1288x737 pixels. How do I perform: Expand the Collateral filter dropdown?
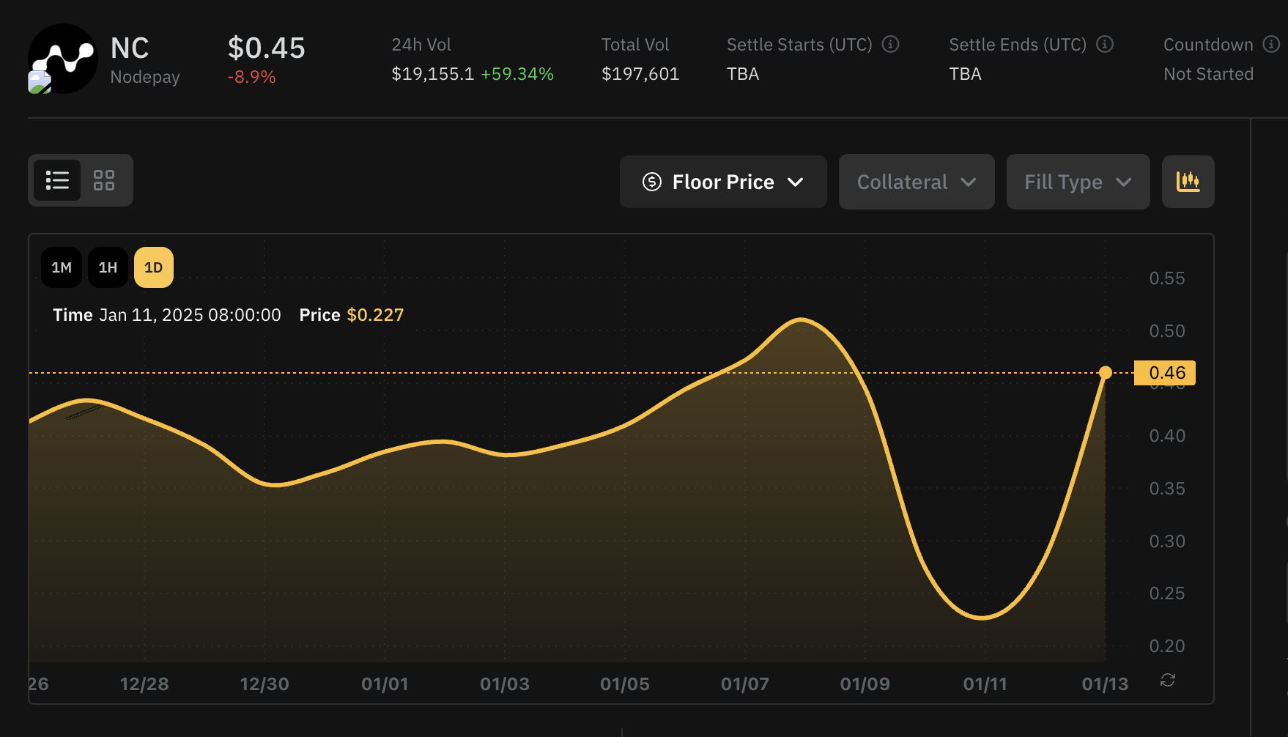[916, 182]
